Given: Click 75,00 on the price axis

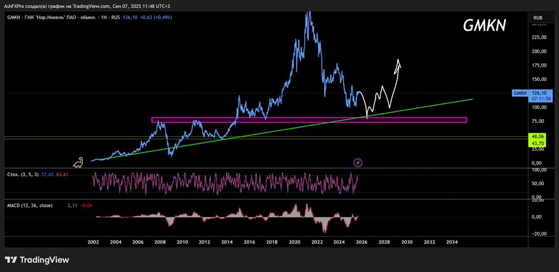Looking at the screenshot, I should coord(537,121).
